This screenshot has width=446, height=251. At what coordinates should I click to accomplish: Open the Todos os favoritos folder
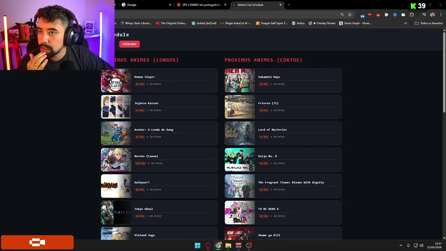(x=429, y=23)
